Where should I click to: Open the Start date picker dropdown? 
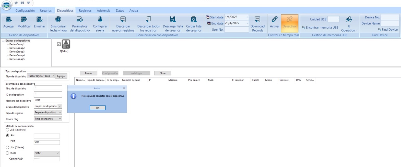tap(247, 17)
